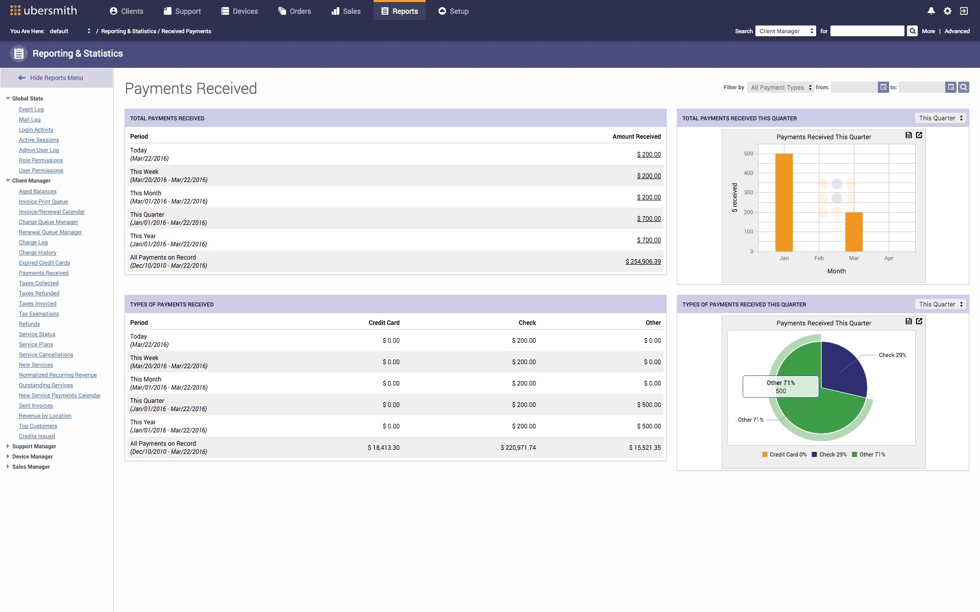Open the settings gear icon
Image resolution: width=980 pixels, height=612 pixels.
[947, 11]
